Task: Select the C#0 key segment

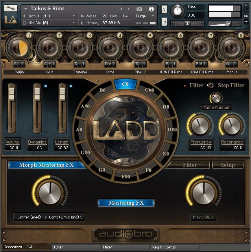Action: pos(149,90)
